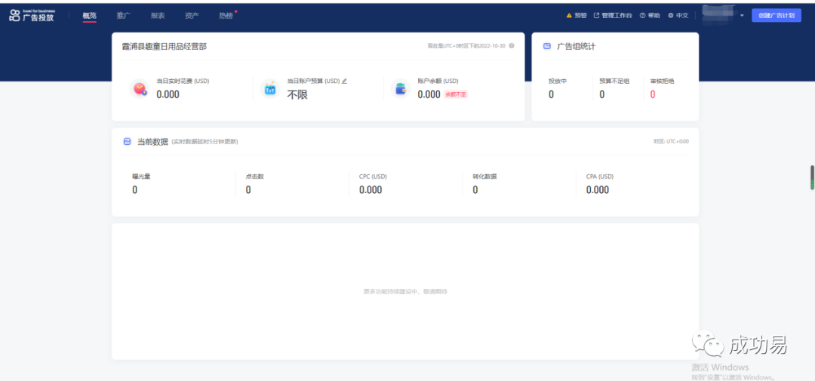
Task: Click the page scrollbar thumb on the right
Action: coord(812,177)
